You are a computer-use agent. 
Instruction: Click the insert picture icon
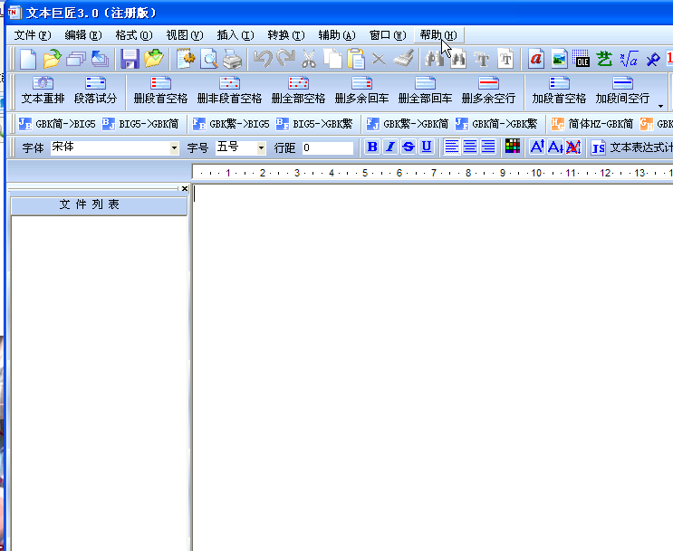[x=559, y=59]
